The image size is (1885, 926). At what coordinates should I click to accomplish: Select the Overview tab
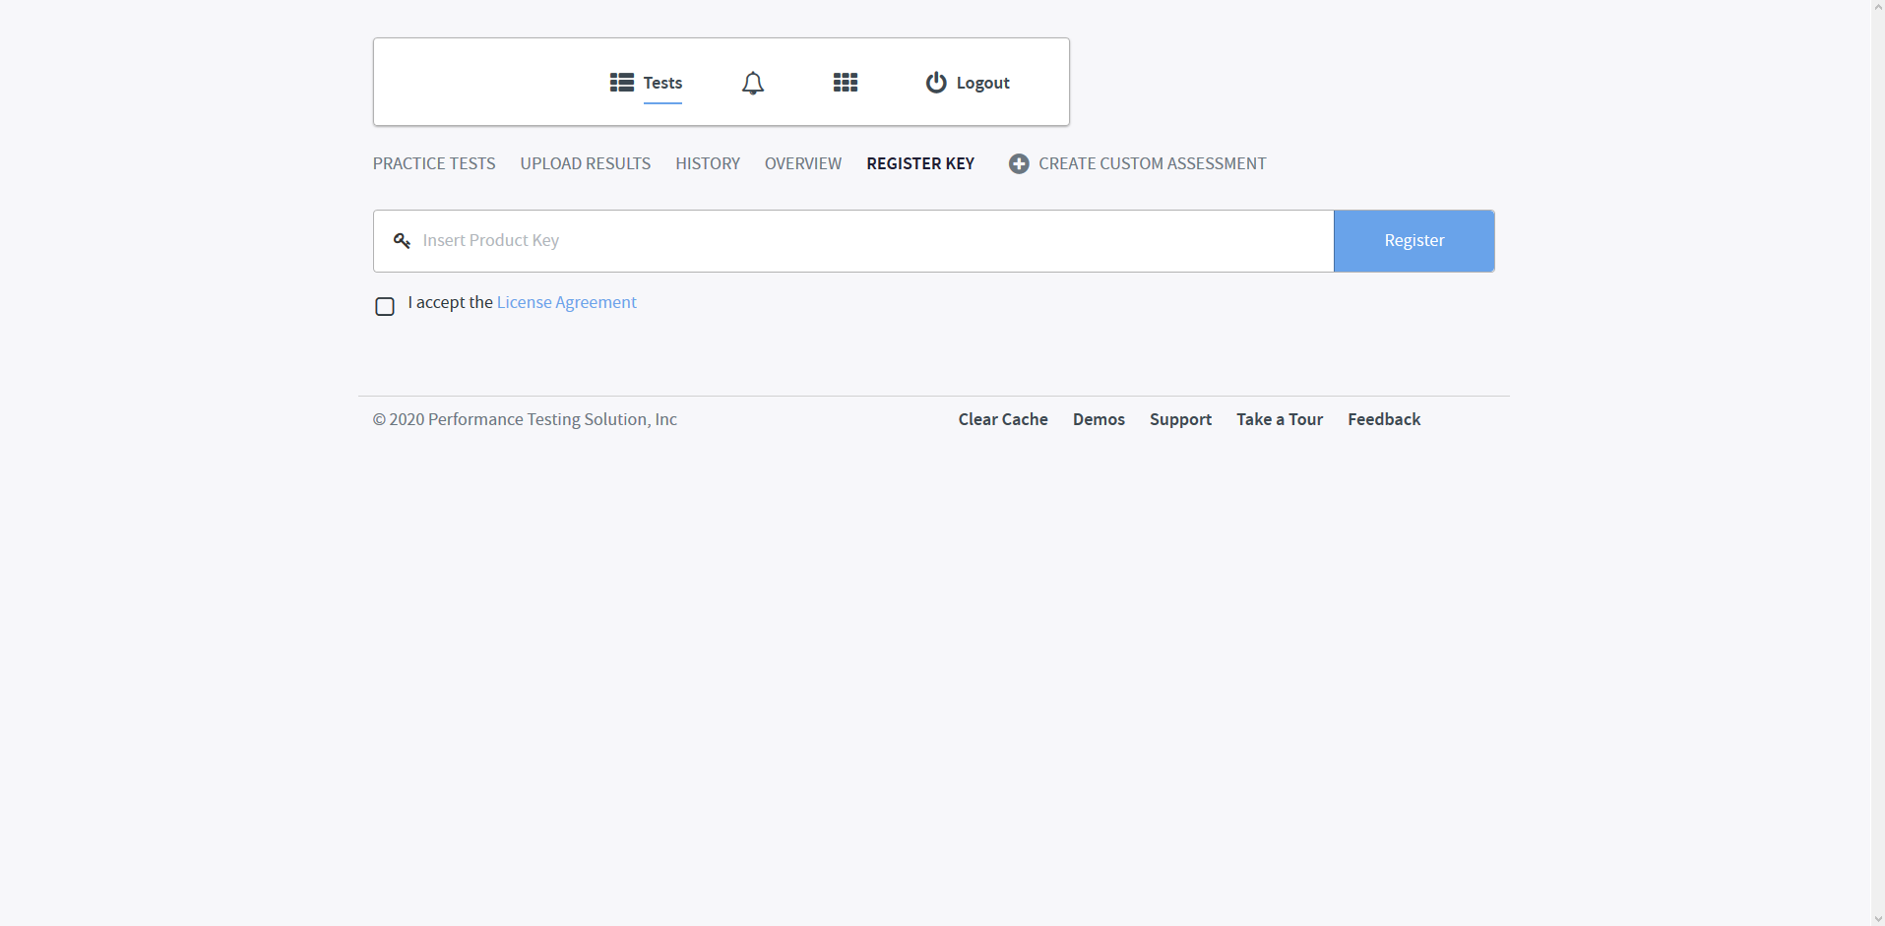[803, 163]
